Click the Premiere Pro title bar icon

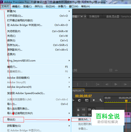pos(2,2)
